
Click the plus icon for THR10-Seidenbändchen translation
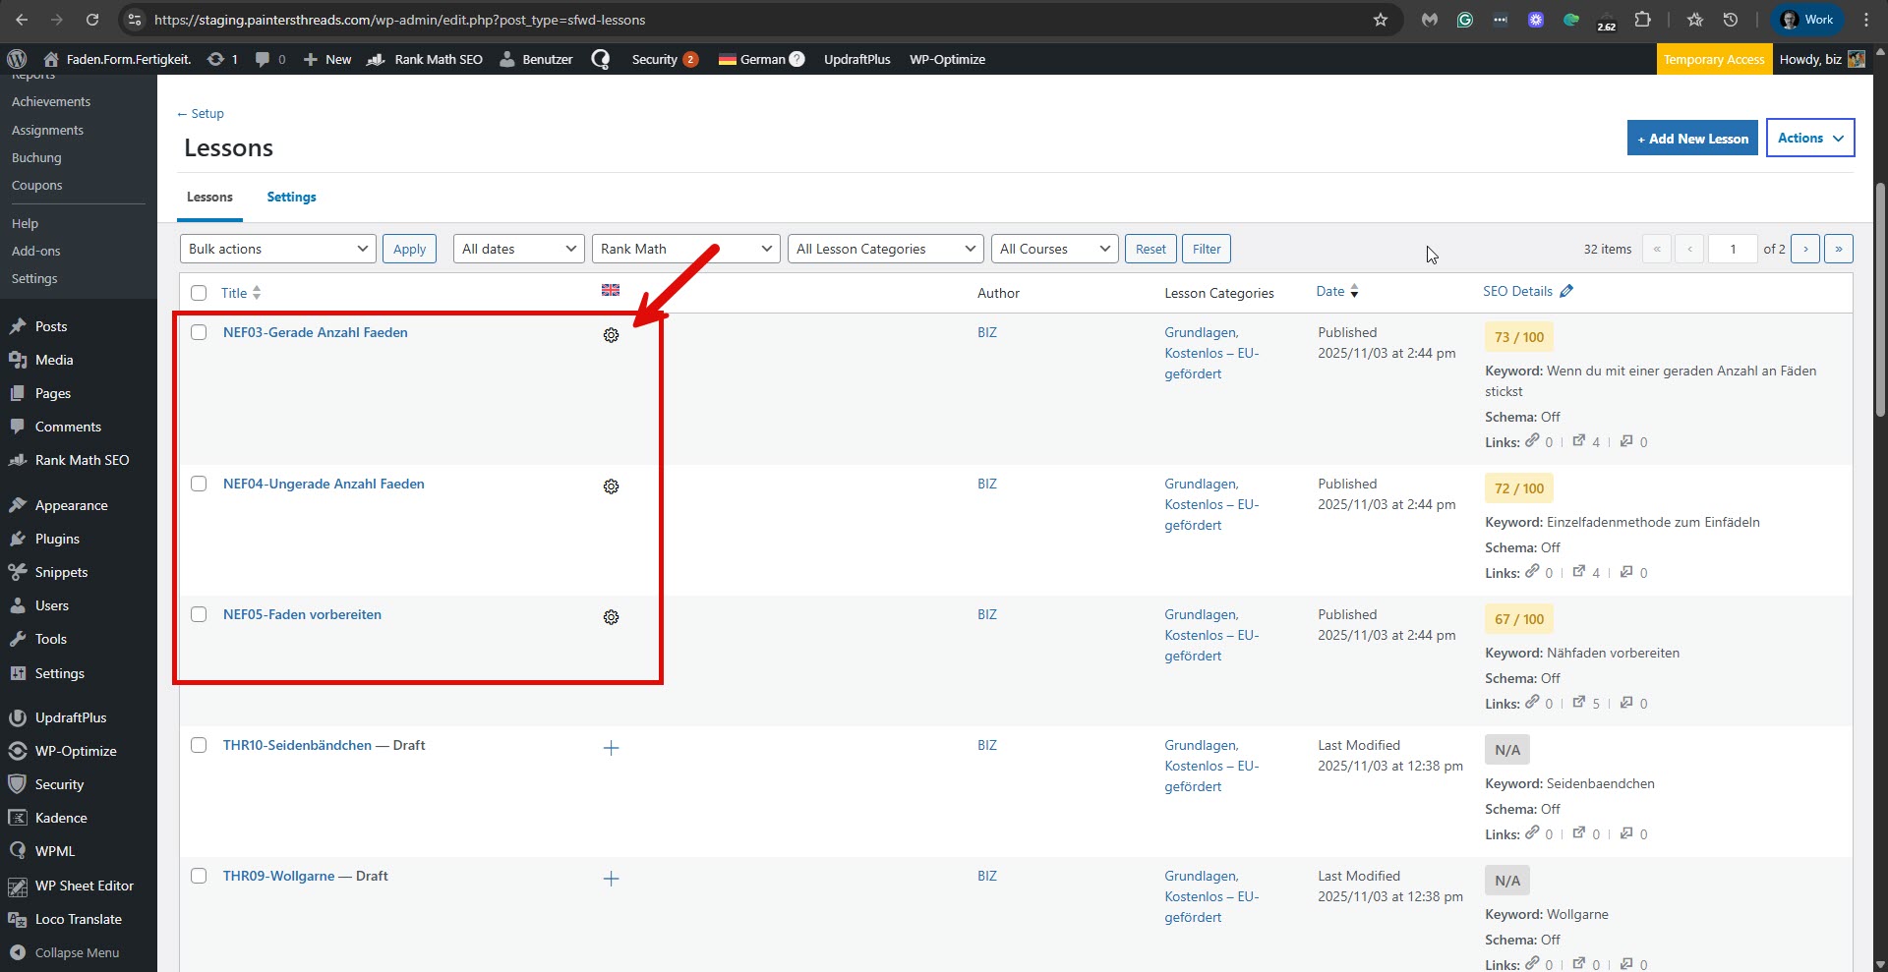611,748
